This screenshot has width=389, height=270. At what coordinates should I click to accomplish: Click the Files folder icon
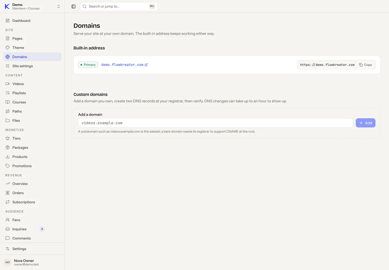[x=8, y=120]
